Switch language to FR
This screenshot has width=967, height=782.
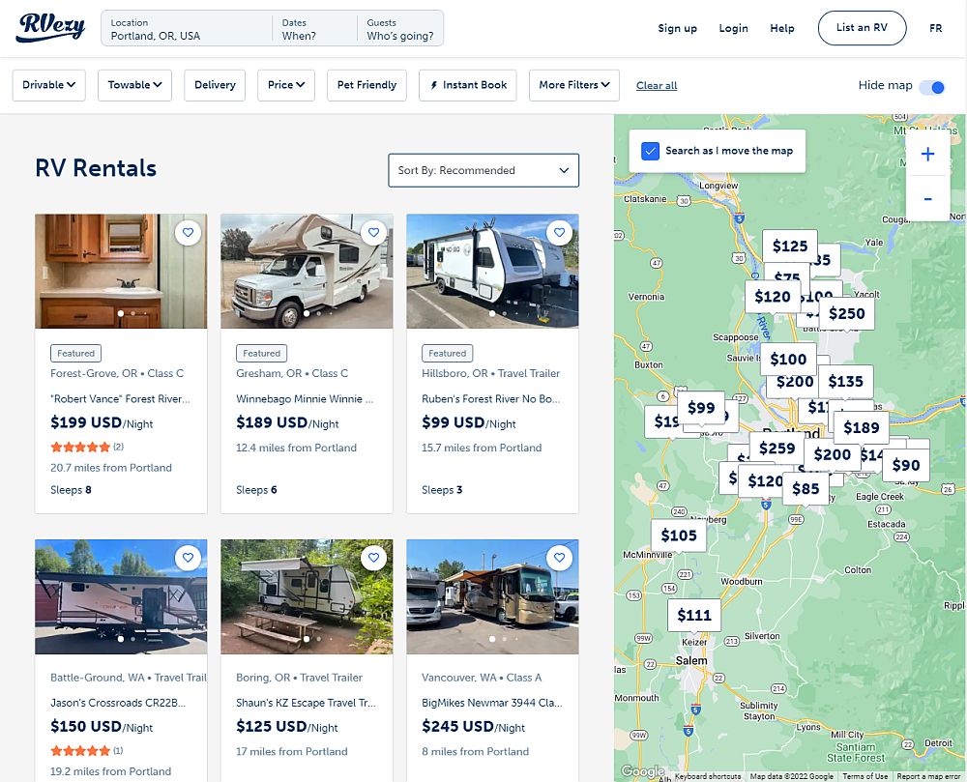click(935, 28)
